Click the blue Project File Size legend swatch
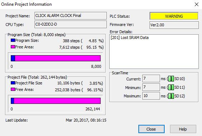This screenshot has width=202, height=136. pos(13,83)
